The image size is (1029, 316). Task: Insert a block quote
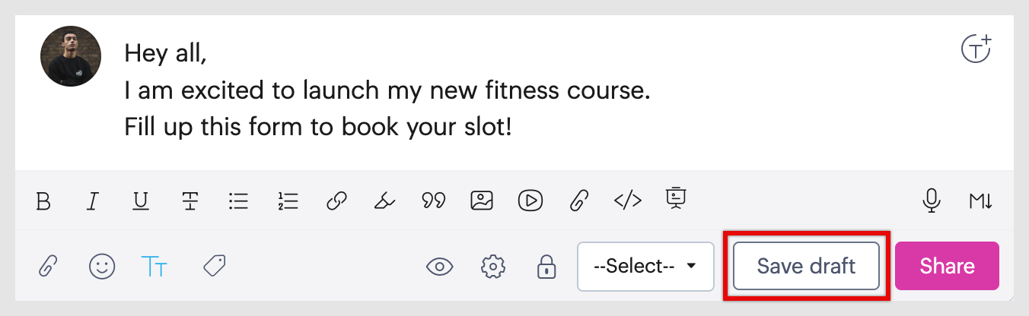[x=433, y=201]
